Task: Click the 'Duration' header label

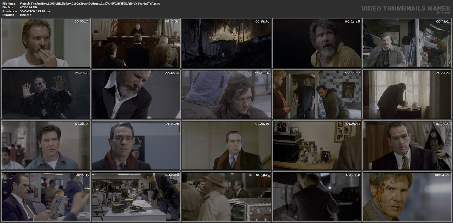Action: [8, 15]
